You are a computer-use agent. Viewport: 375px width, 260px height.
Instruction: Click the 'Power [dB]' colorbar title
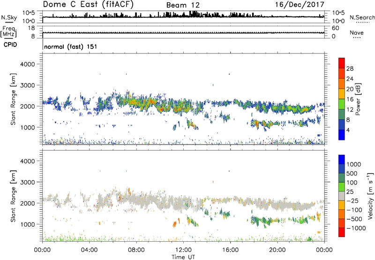(x=358, y=99)
